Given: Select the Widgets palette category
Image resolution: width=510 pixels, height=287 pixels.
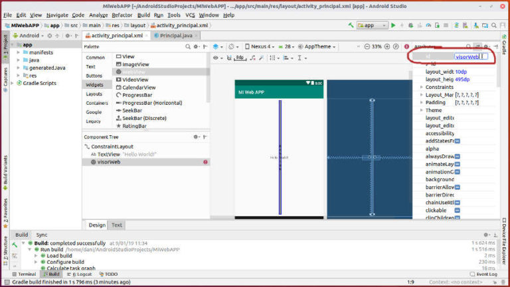Looking at the screenshot, I should point(94,85).
